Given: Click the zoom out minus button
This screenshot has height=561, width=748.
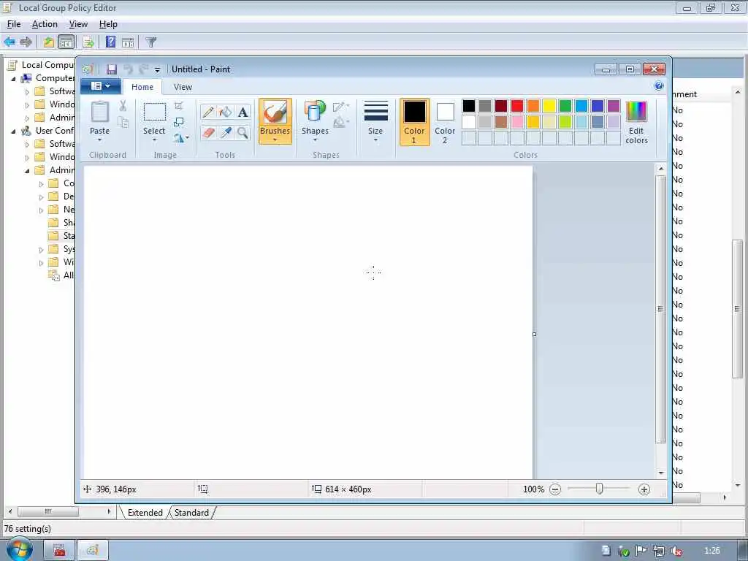Looking at the screenshot, I should (555, 489).
